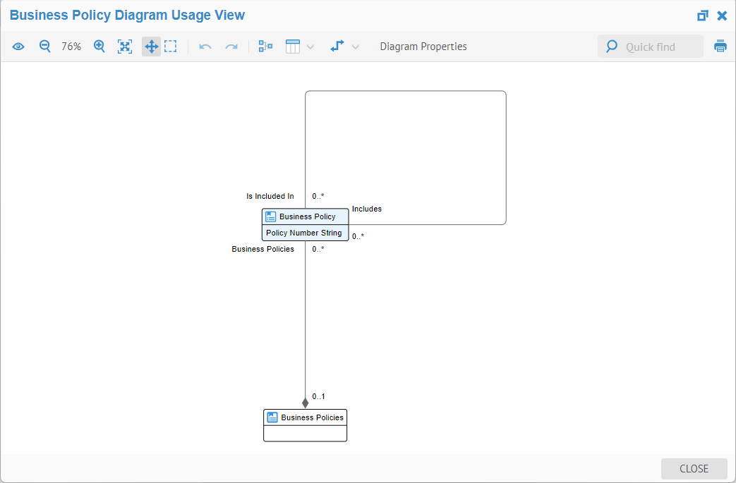The width and height of the screenshot is (736, 483).
Task: Open Diagram Properties
Action: click(423, 47)
